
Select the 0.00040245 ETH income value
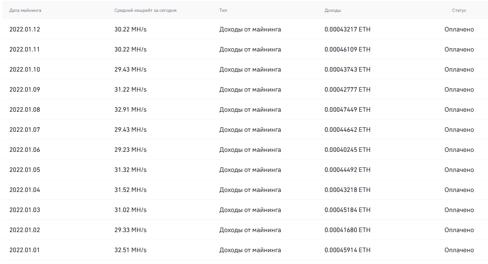tap(347, 150)
